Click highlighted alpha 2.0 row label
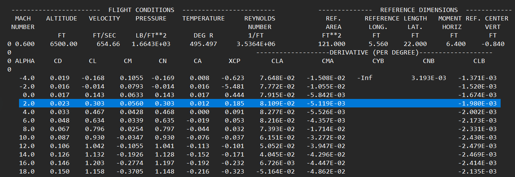This screenshot has height=177, width=515. pyautogui.click(x=29, y=104)
